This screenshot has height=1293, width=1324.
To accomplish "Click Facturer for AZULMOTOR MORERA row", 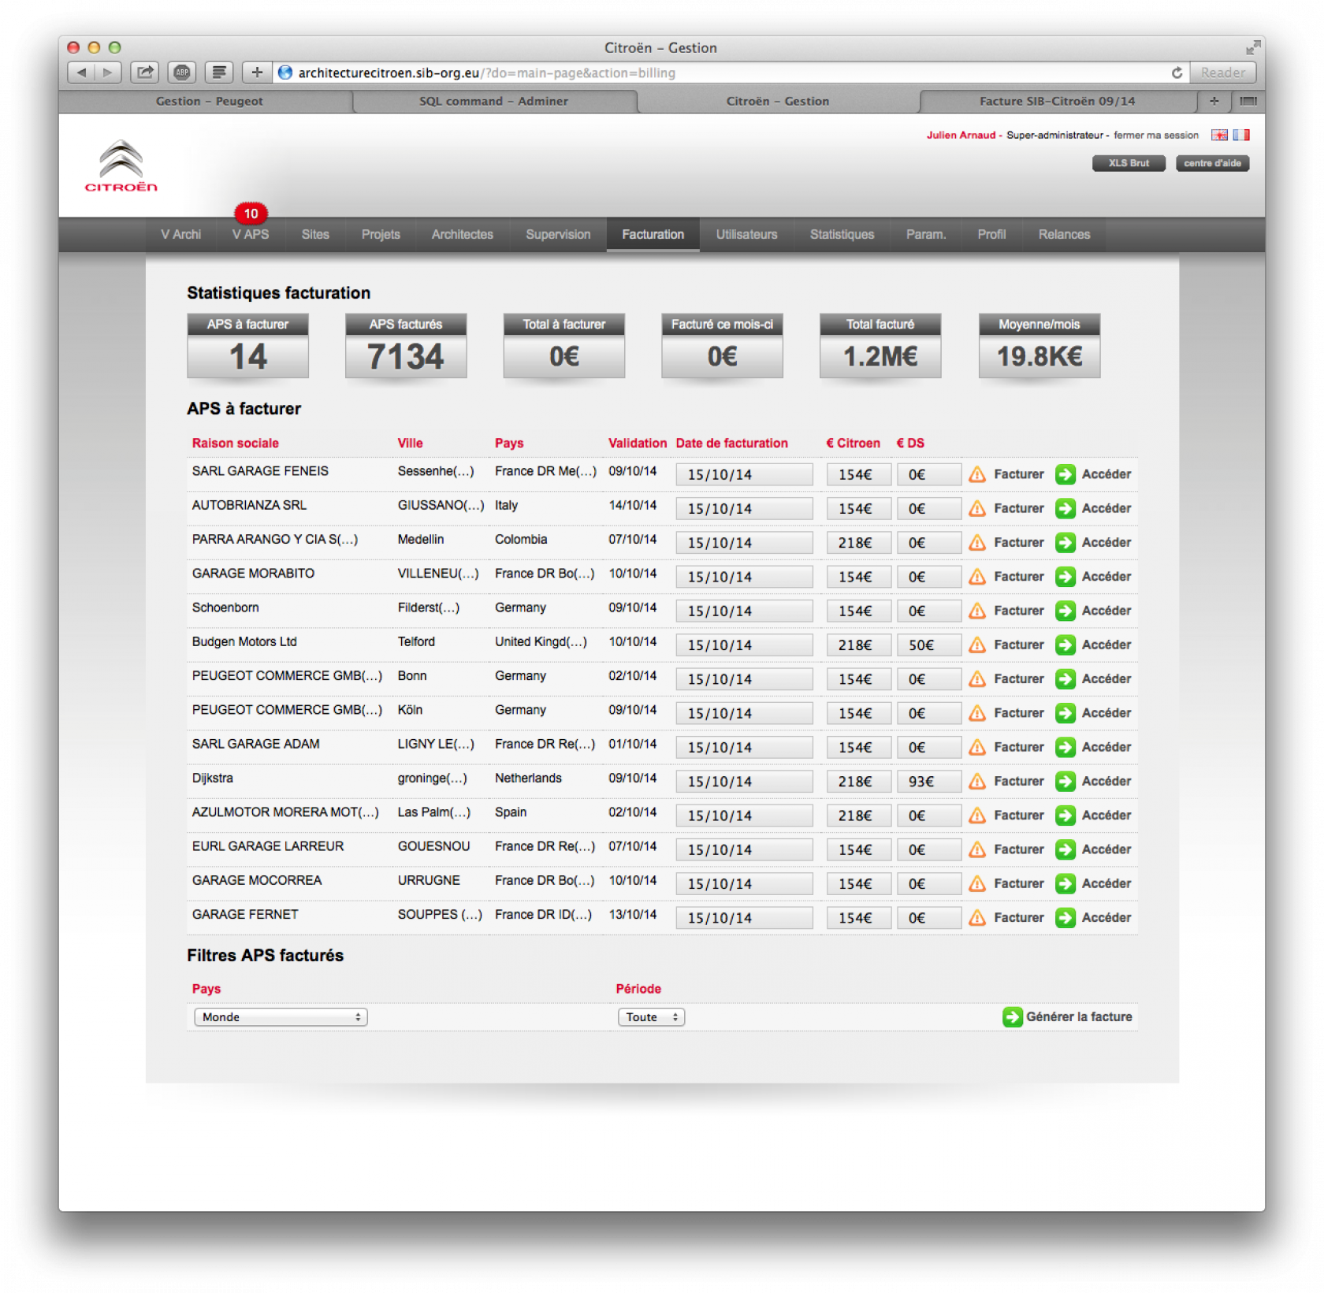I will tap(1019, 816).
